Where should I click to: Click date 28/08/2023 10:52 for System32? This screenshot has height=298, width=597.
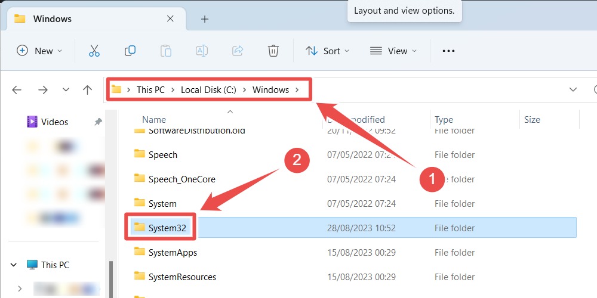pos(361,228)
